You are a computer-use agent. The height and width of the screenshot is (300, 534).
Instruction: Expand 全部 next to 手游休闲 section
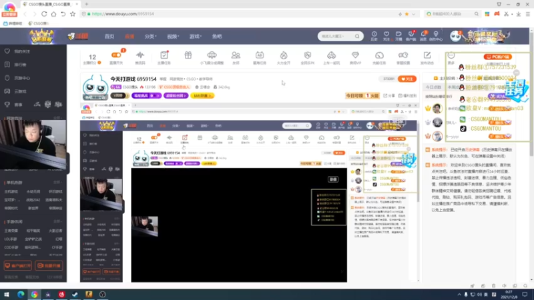coord(57,222)
